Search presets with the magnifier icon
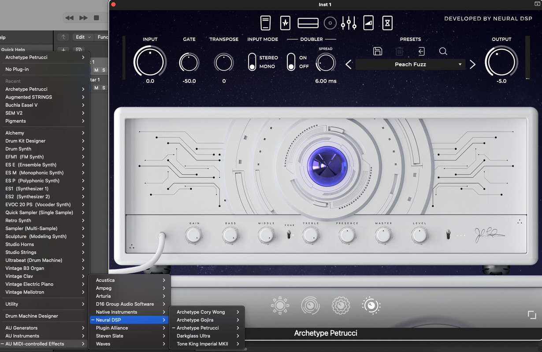The height and width of the screenshot is (352, 542). pos(443,51)
